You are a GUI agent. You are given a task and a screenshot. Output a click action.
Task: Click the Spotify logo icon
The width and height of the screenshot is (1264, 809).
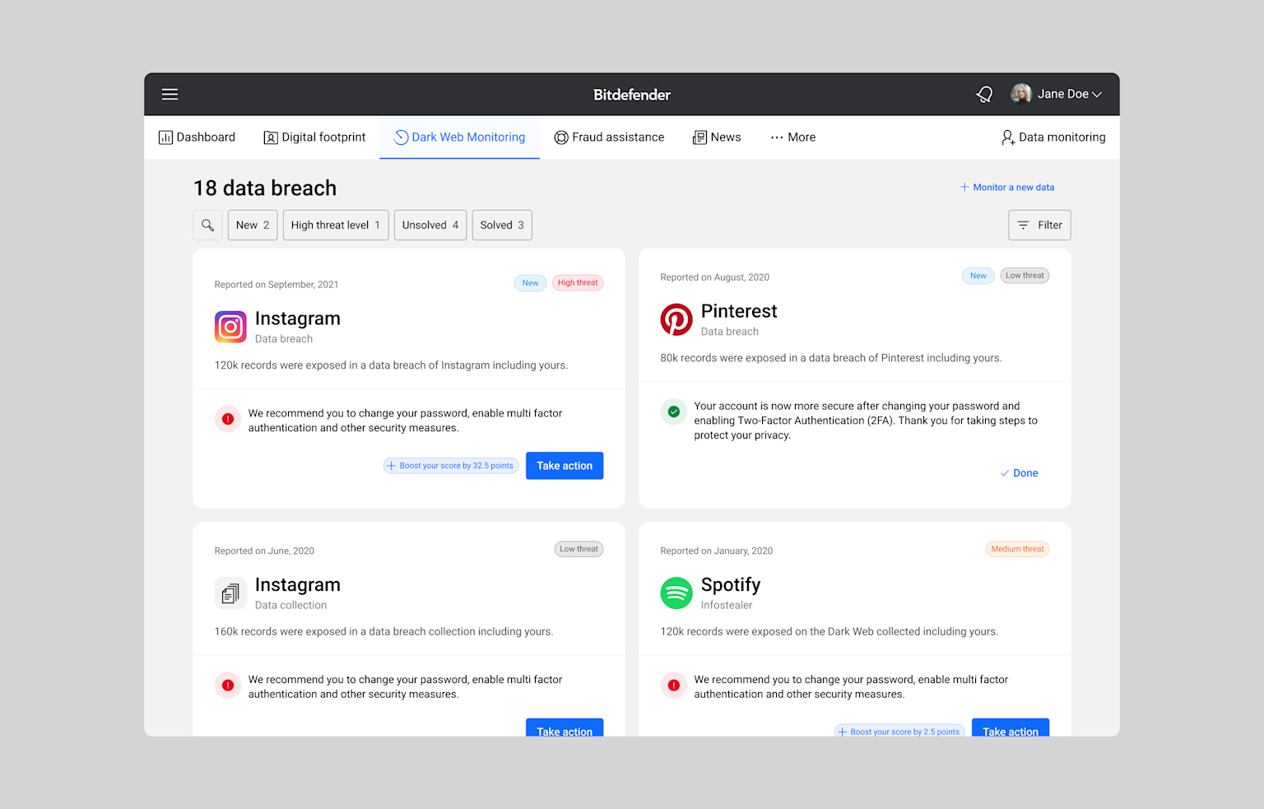[676, 593]
